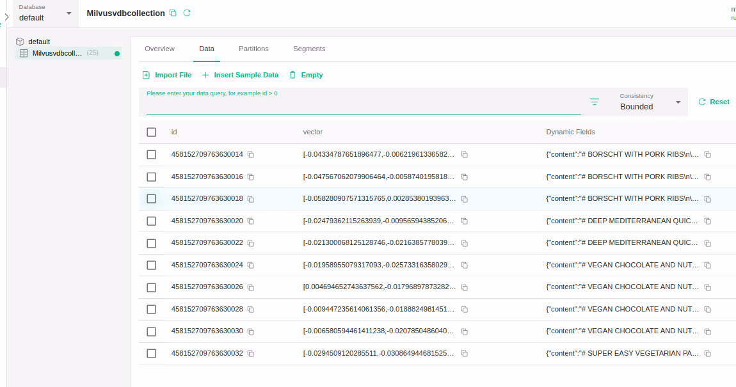Check the row with id ending 630014
736x387 pixels.
151,154
